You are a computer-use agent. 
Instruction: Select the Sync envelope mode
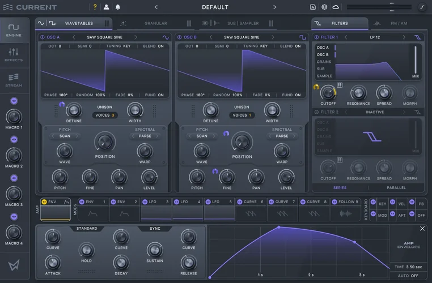(x=155, y=229)
